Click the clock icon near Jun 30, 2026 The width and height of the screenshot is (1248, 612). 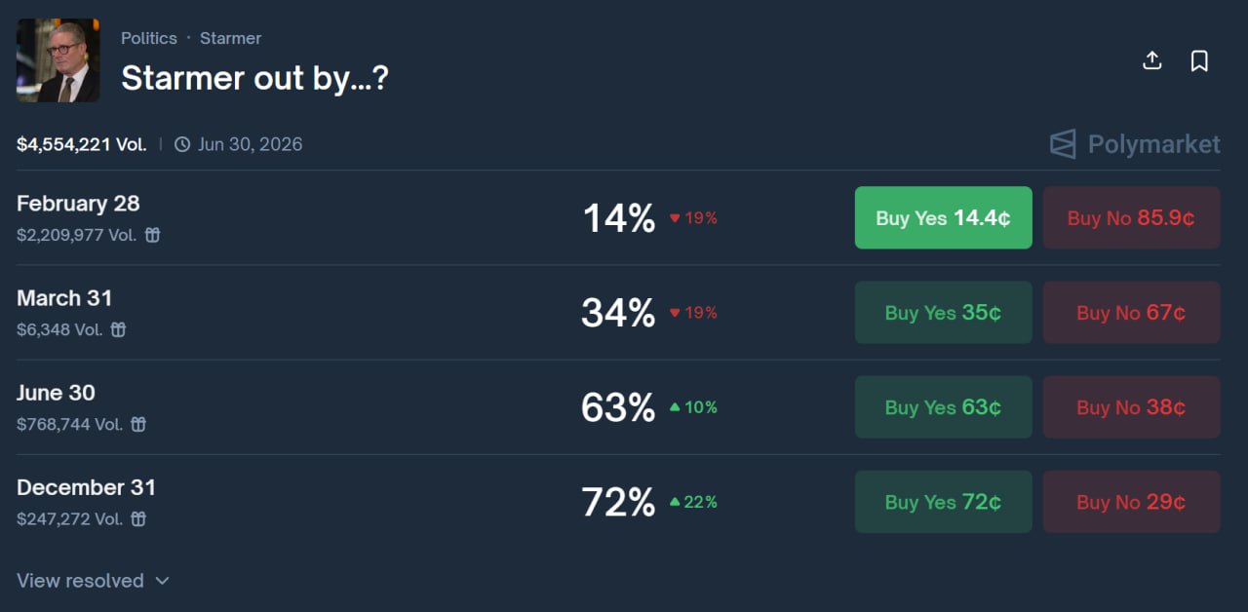point(182,144)
